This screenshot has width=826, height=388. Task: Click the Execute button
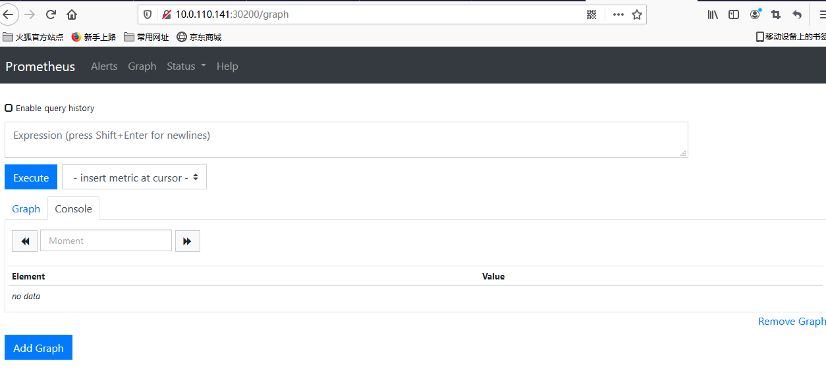(31, 178)
